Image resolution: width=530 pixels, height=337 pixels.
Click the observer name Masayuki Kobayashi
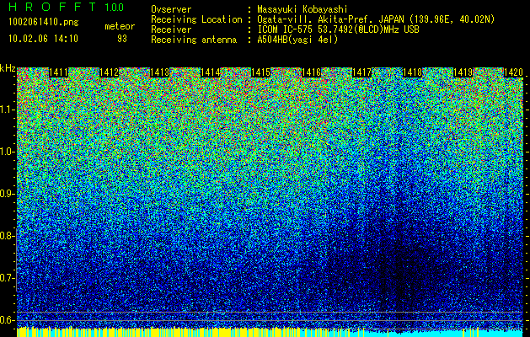302,9
